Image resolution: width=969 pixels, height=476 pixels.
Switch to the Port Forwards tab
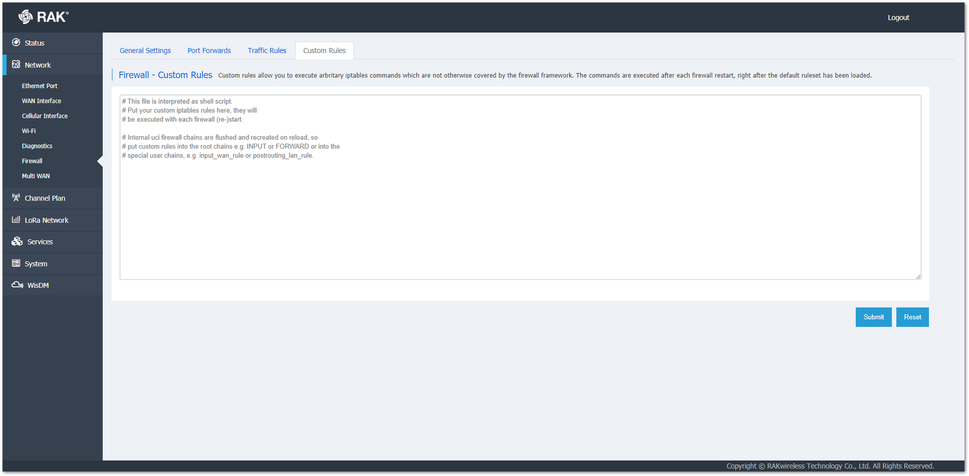[209, 50]
